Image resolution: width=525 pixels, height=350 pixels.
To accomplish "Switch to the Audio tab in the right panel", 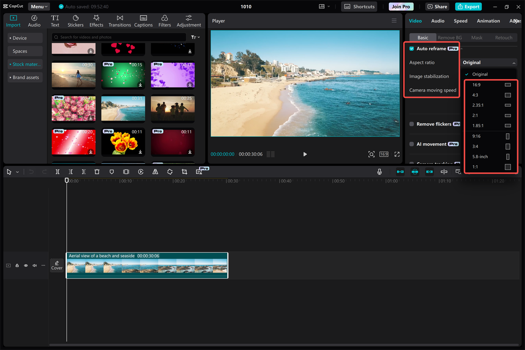I will point(438,21).
